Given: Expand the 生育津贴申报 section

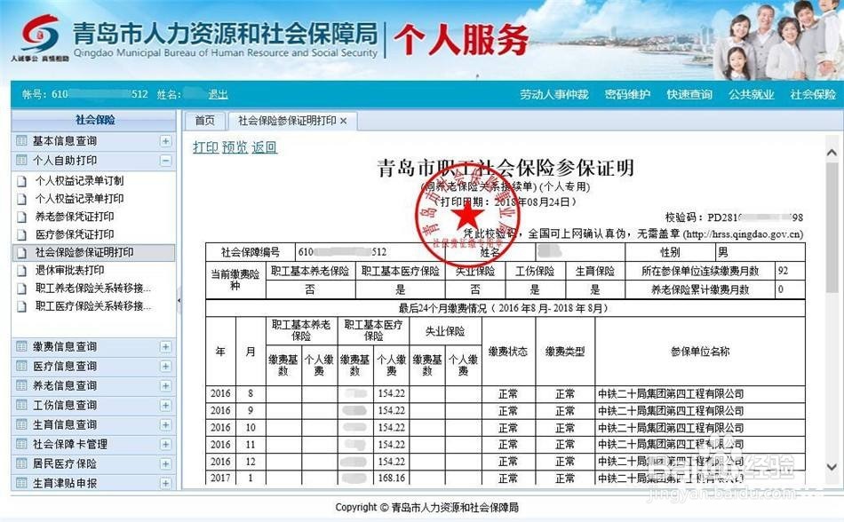Looking at the screenshot, I should pyautogui.click(x=166, y=483).
